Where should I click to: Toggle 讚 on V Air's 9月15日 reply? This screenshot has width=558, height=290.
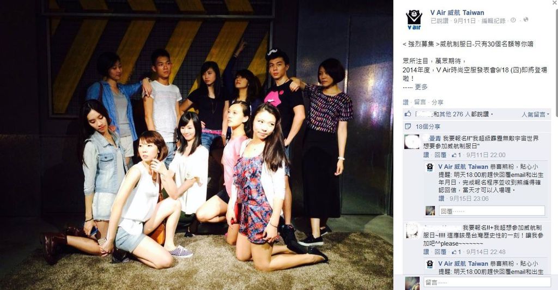click(441, 198)
